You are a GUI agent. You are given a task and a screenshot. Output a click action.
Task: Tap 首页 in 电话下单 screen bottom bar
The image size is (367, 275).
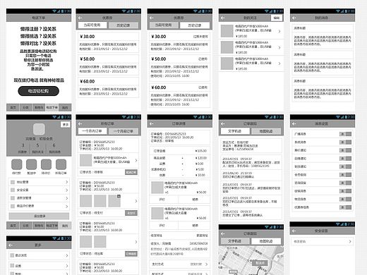click(x=13, y=107)
